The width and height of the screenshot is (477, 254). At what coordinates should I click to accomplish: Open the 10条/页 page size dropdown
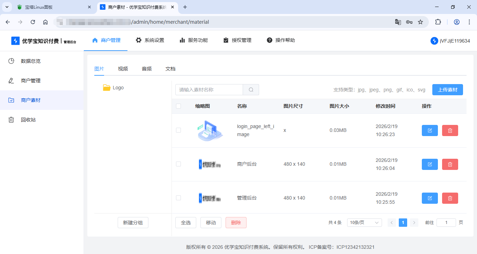pyautogui.click(x=364, y=222)
